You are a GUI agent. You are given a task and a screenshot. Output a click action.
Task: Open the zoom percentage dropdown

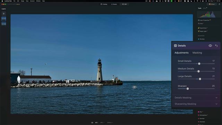pyautogui.click(x=102, y=123)
